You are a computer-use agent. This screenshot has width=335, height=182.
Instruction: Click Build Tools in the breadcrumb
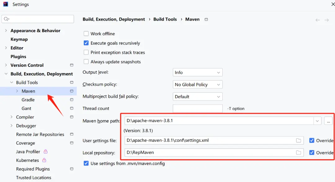(165, 19)
